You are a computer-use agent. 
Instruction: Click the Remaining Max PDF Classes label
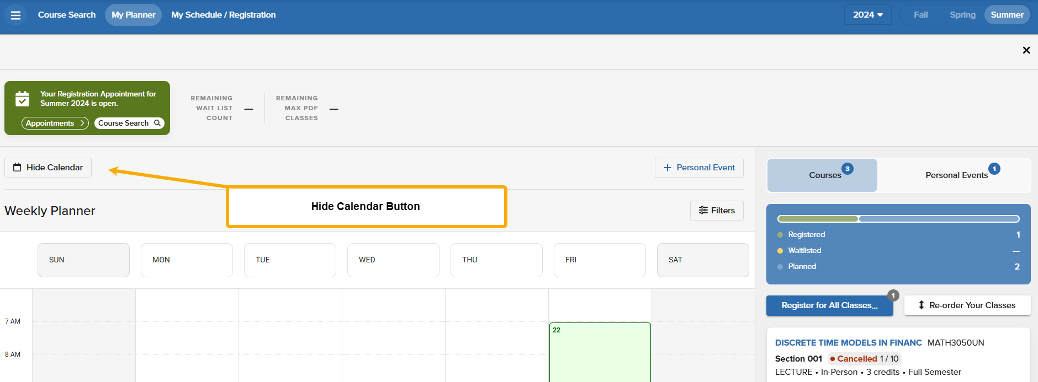(297, 108)
